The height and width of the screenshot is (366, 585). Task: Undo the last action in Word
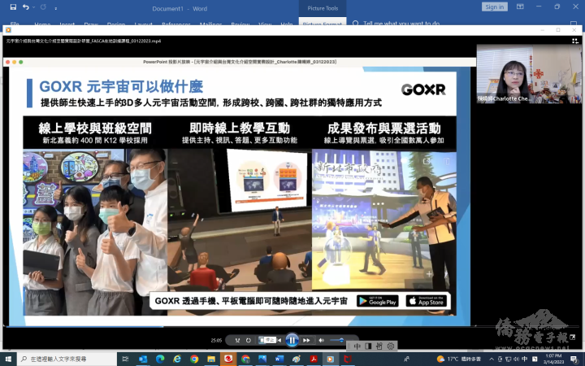point(26,7)
